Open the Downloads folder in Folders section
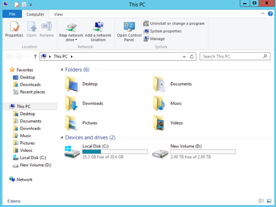 click(x=84, y=103)
